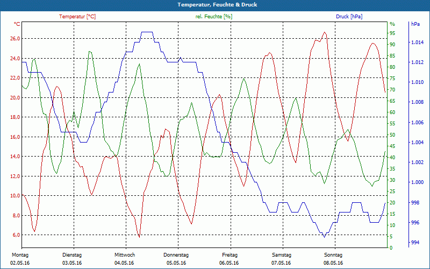
Task: Click the '08.05.16' date label
Action: pyautogui.click(x=333, y=263)
